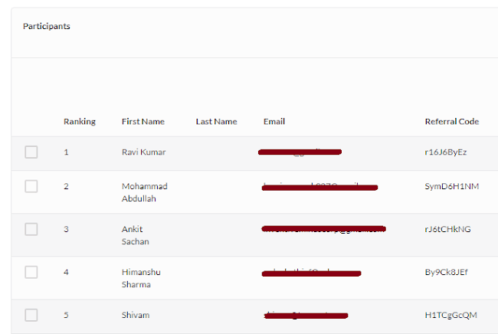Click the name Mohammad Abdullah
The height and width of the screenshot is (334, 498).
coord(145,192)
